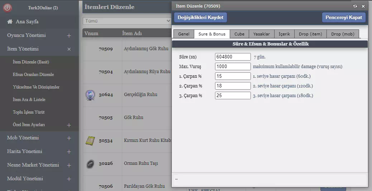Expand Özel İtem Ayarları plus
Screen dimensions: 372x191
coord(69,125)
